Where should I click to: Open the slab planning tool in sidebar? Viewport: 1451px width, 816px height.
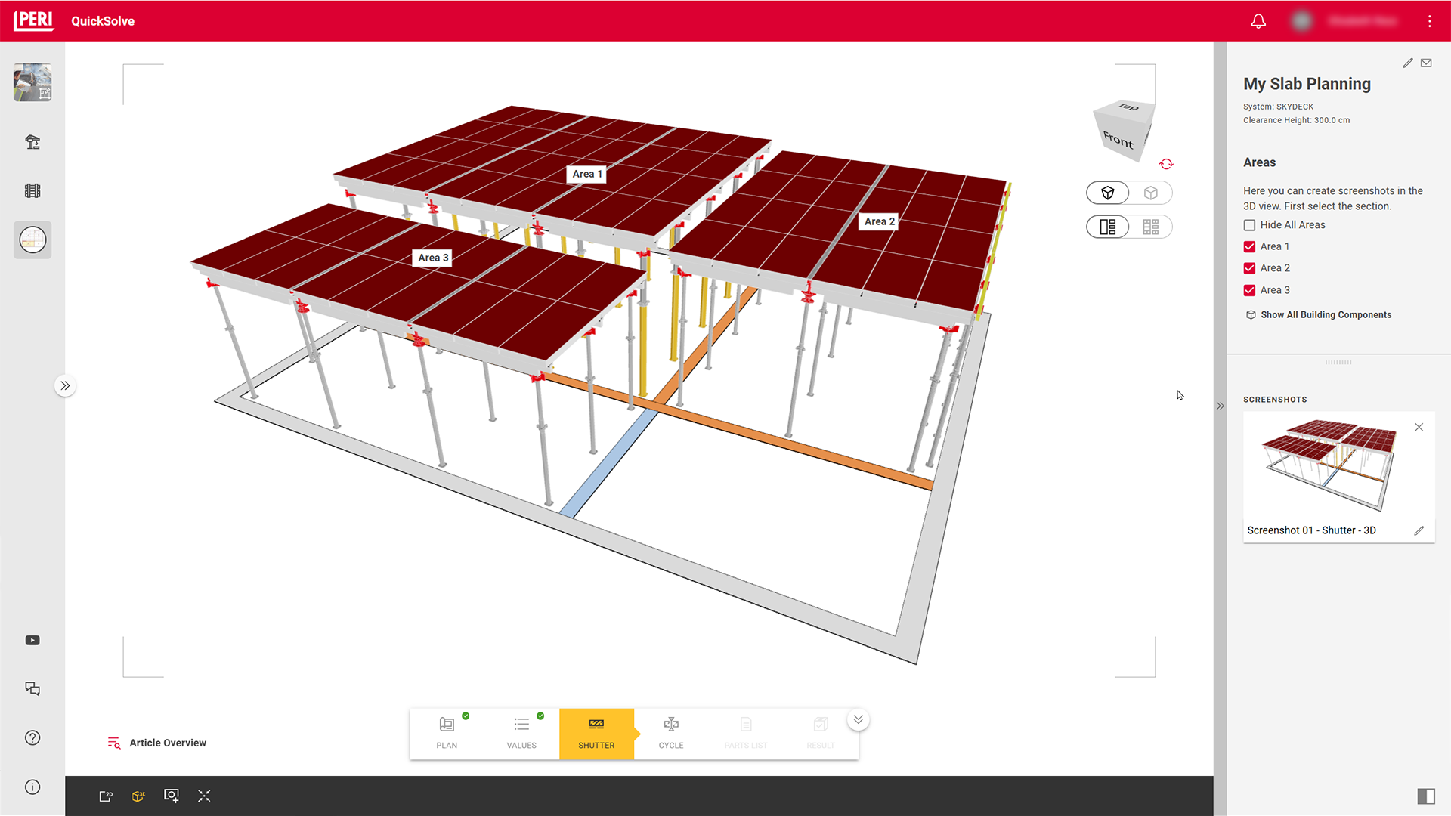[32, 240]
